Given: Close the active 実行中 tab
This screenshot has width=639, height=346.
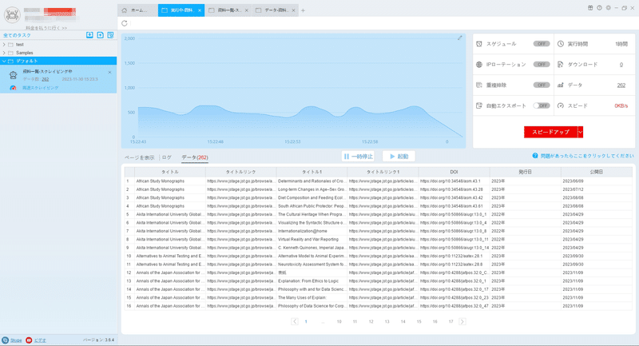Looking at the screenshot, I should click(x=200, y=10).
